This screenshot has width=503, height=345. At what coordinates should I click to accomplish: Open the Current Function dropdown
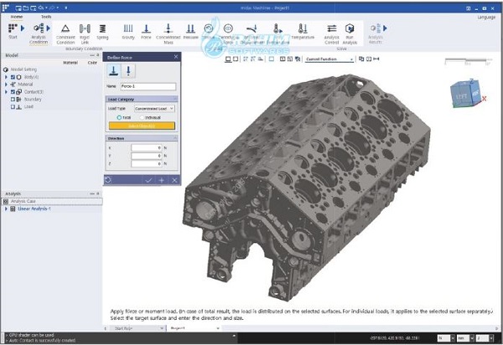(329, 59)
